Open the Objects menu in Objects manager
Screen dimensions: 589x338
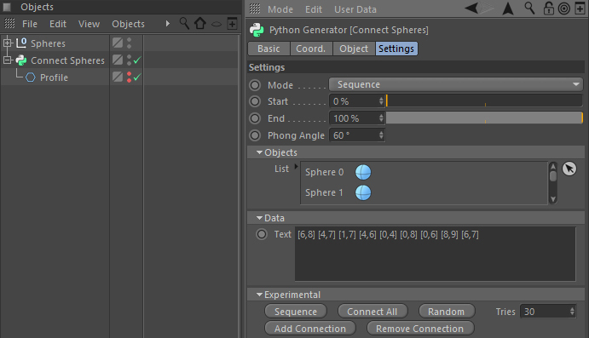(x=128, y=24)
